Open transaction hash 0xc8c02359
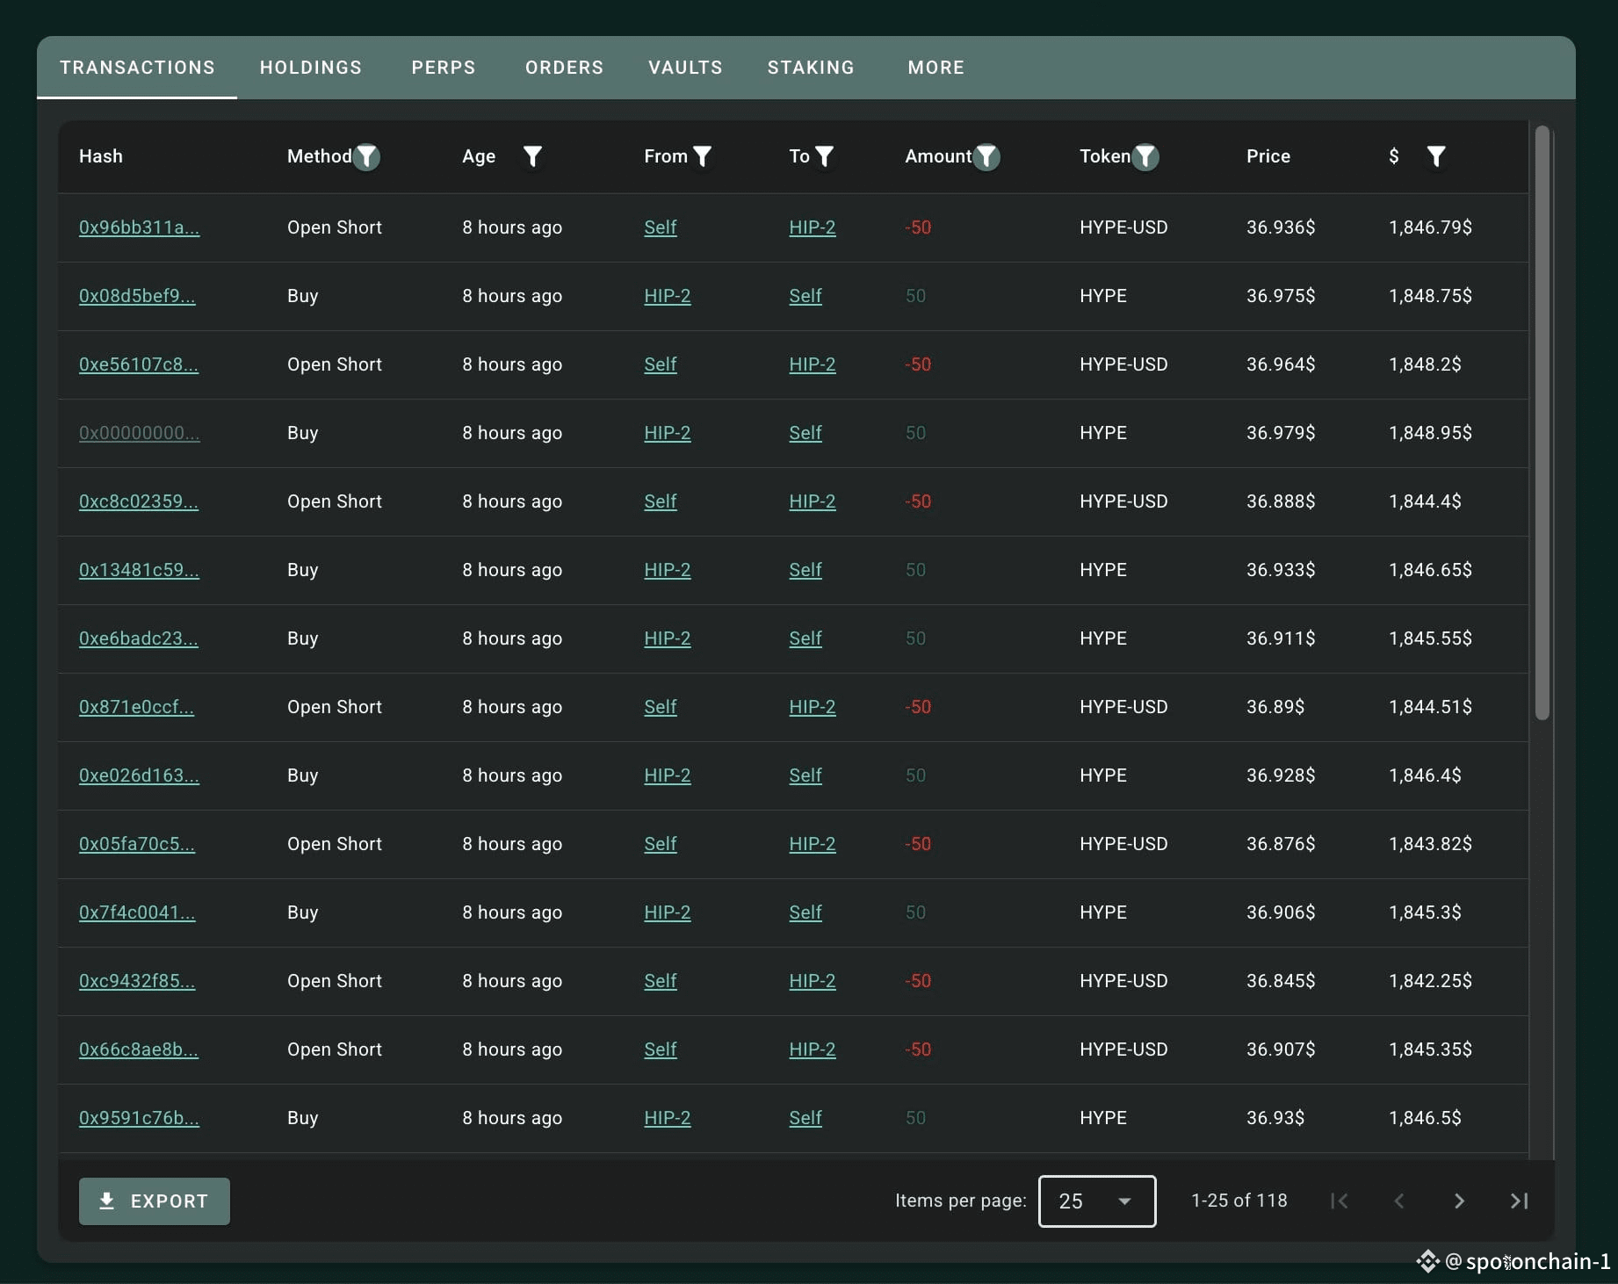 click(139, 501)
